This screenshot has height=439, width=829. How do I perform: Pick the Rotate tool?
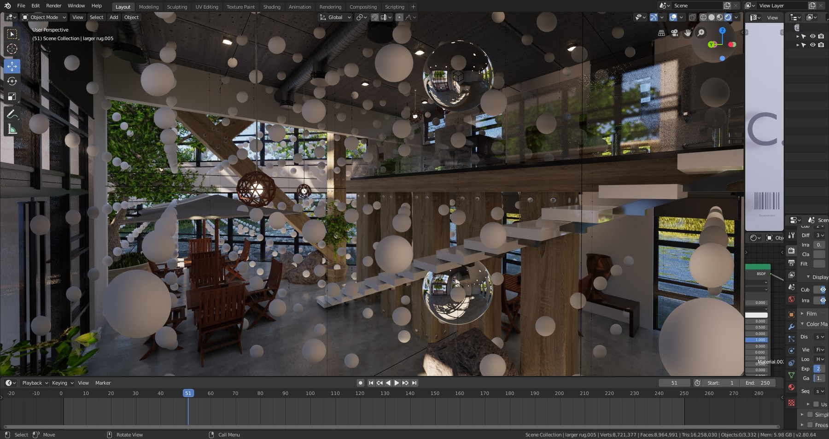pos(12,82)
